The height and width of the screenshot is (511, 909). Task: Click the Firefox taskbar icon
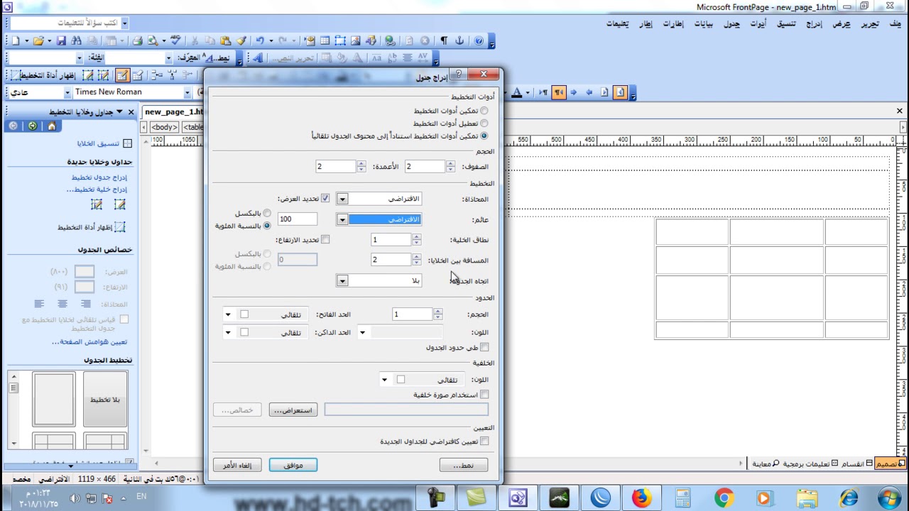(641, 498)
